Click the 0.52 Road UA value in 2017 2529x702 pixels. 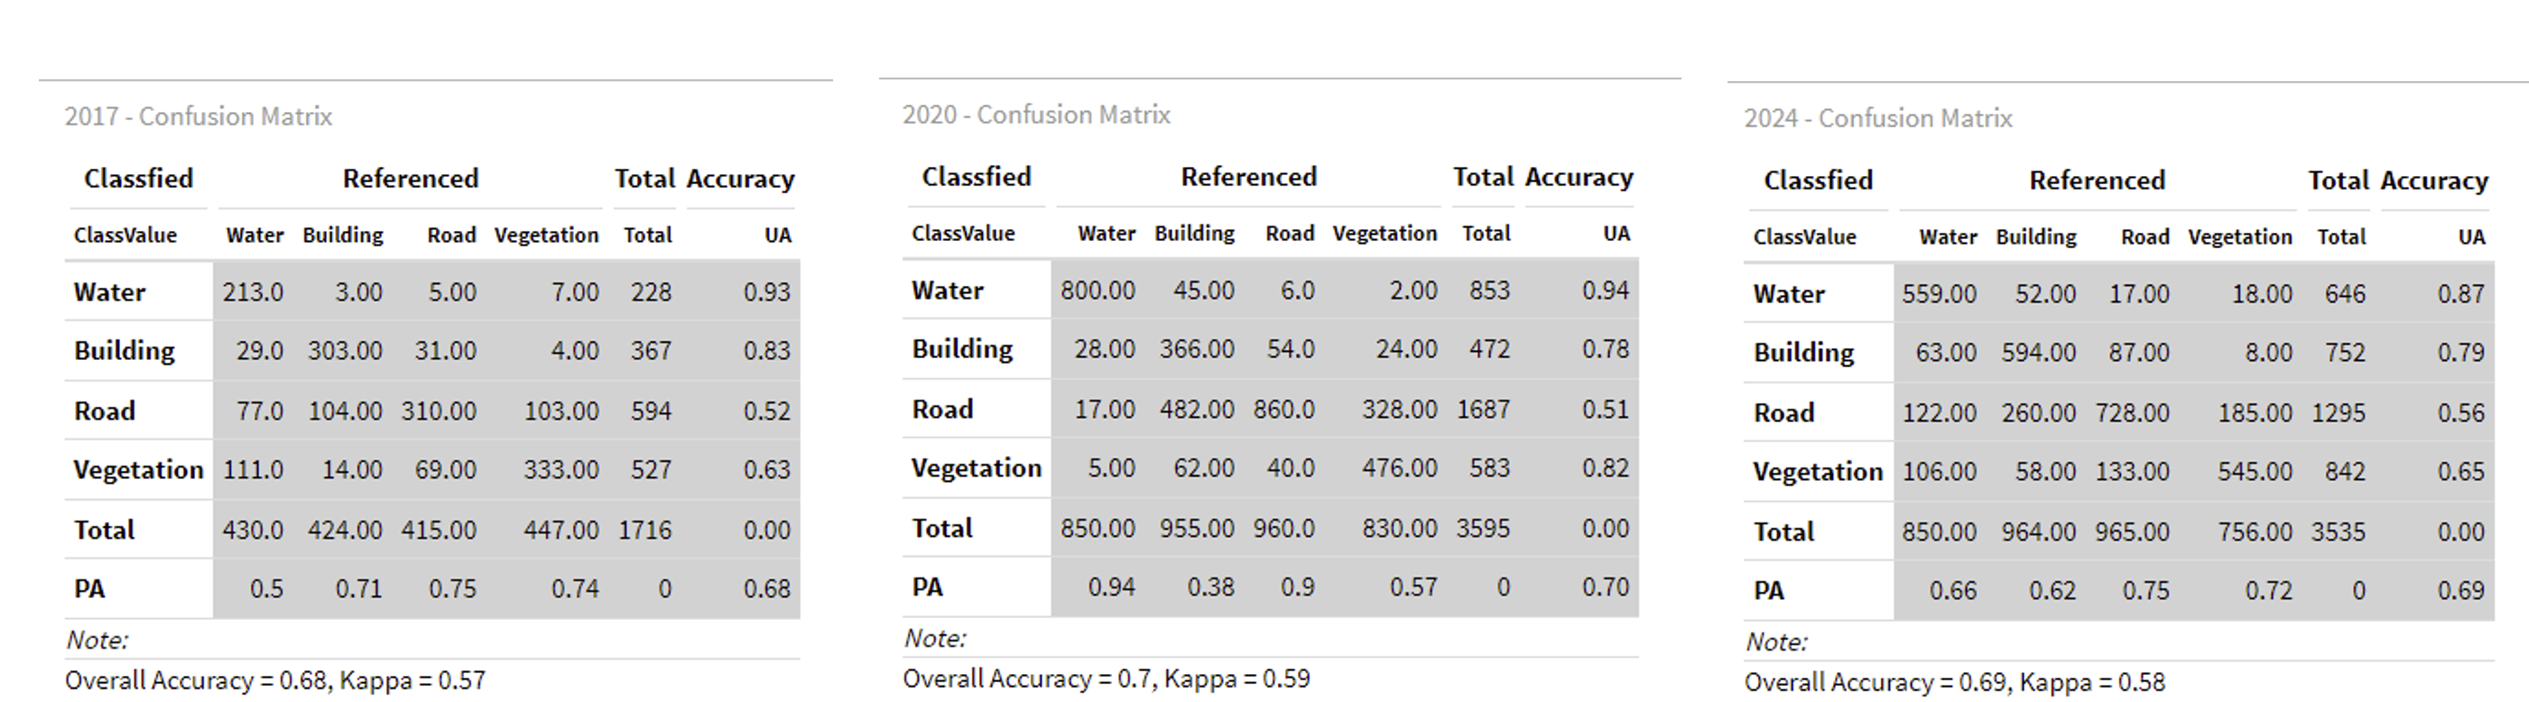pyautogui.click(x=765, y=411)
